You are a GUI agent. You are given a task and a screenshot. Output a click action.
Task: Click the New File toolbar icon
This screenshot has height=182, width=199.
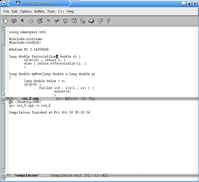[x=5, y=21]
